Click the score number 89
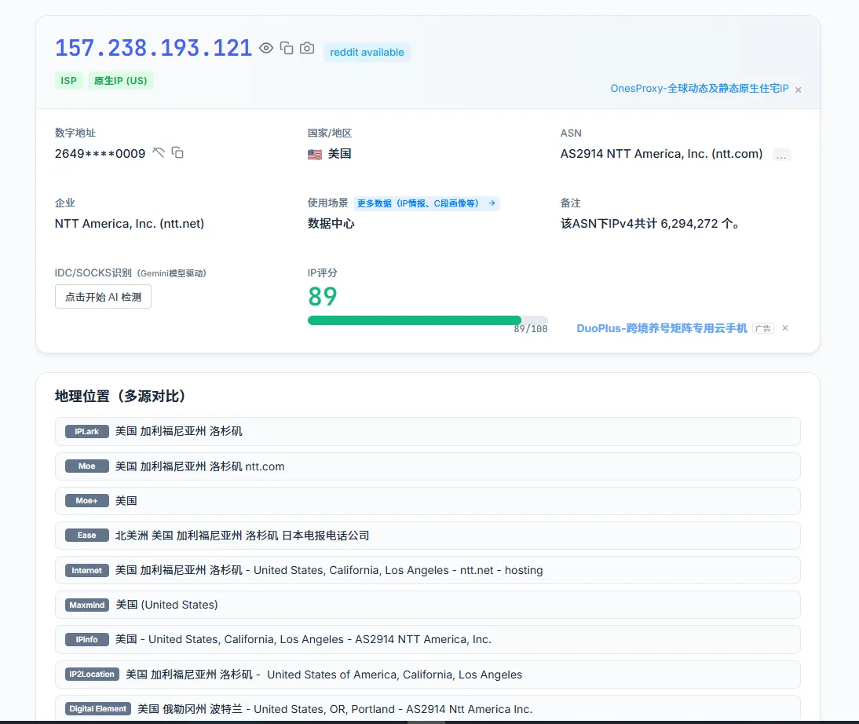 pos(323,297)
